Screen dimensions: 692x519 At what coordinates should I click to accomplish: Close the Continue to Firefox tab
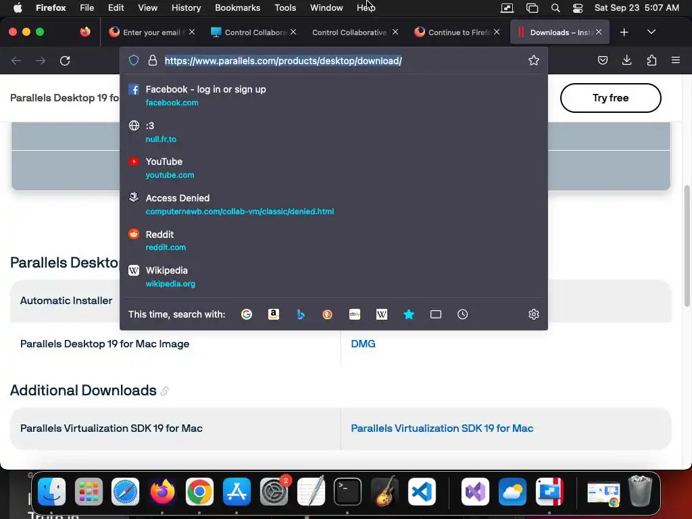point(497,32)
